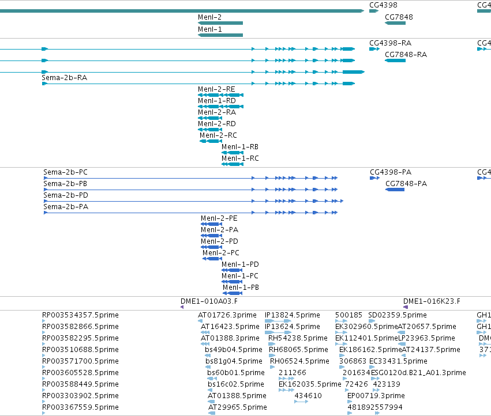Click the Menl-2-RA transcript
The image size is (491, 416).
pos(210,118)
